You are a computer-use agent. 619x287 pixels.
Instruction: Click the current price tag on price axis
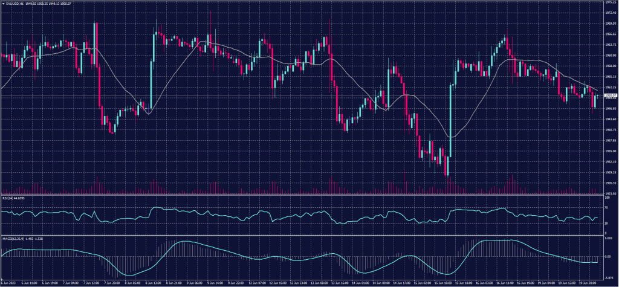611,95
